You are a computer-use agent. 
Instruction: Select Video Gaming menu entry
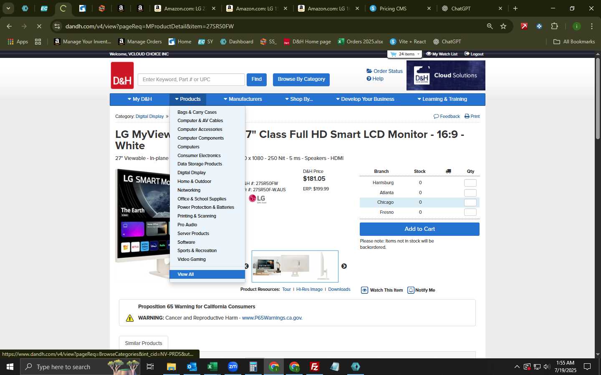tap(192, 260)
